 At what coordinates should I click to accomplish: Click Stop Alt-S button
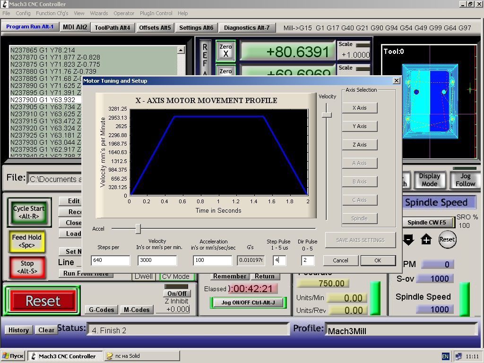point(27,268)
